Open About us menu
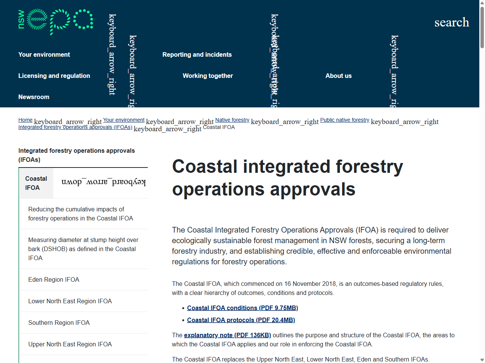 point(338,76)
